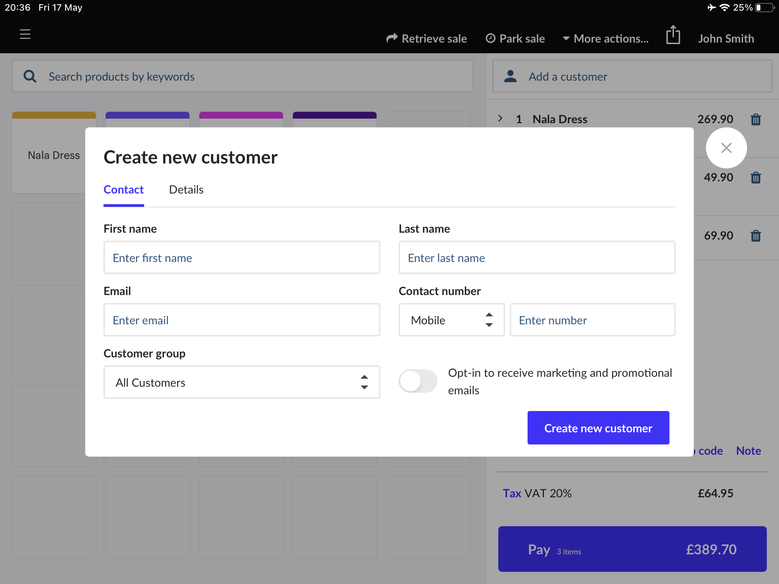779x584 pixels.
Task: Remove the 69.90 item via trash icon
Action: pos(755,236)
